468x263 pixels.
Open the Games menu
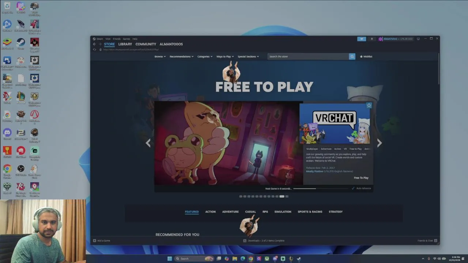[x=127, y=39]
